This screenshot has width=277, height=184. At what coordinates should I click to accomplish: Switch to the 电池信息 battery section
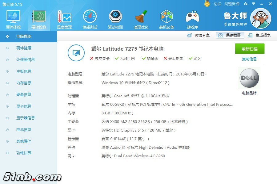pos(25,129)
